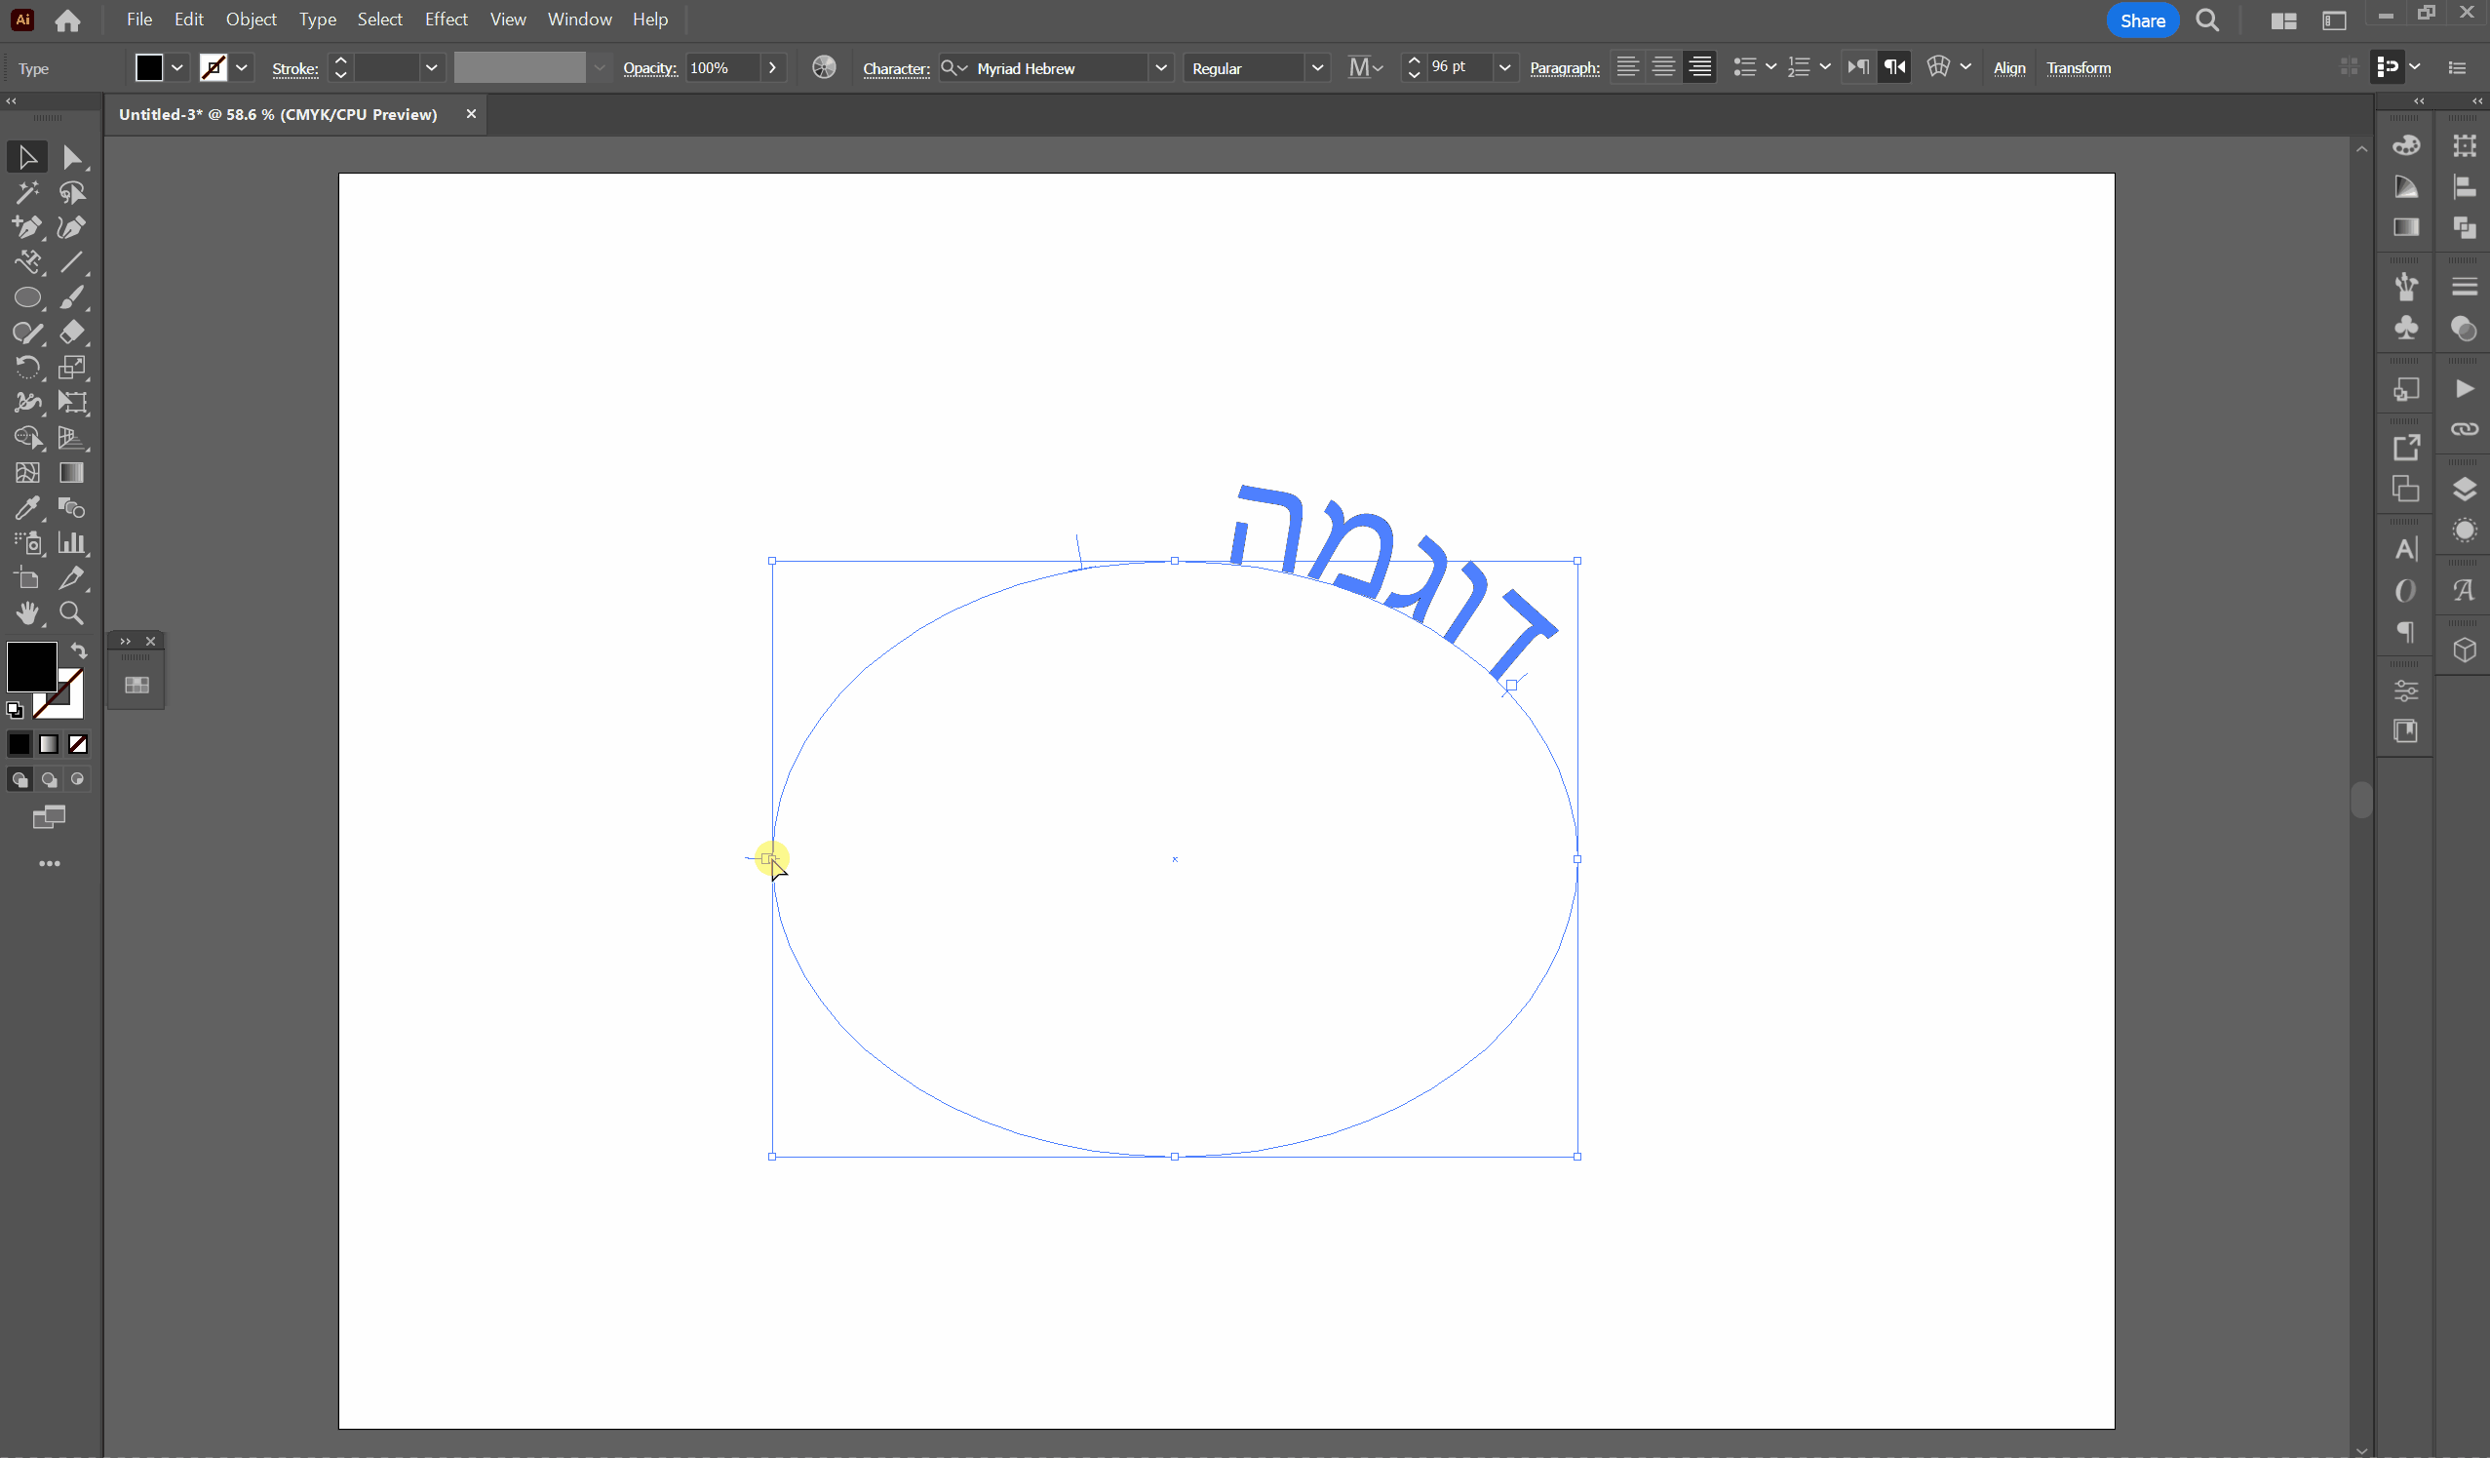
Task: Select the Direct Selection tool
Action: (72, 156)
